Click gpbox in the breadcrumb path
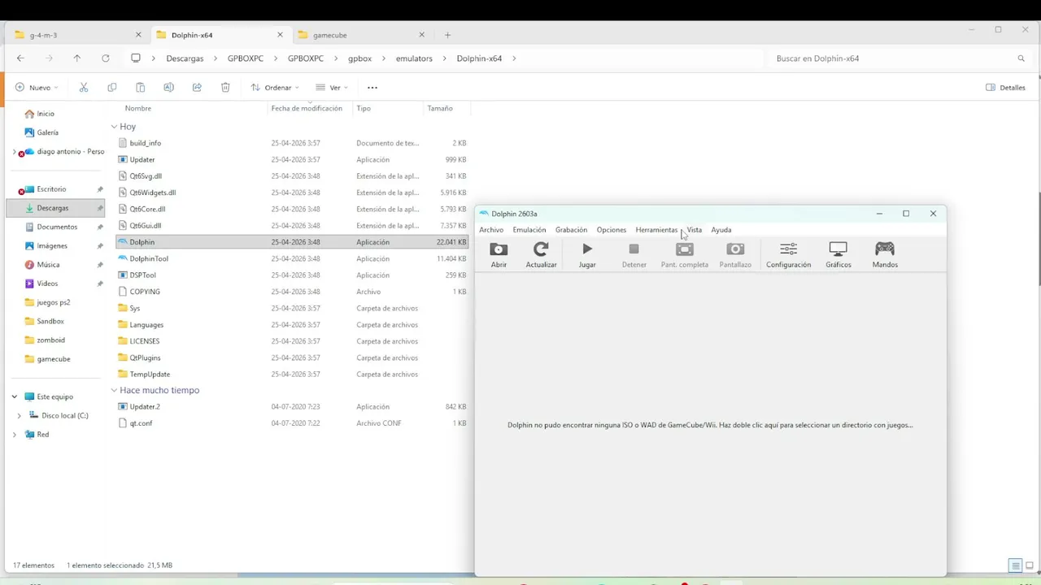 pyautogui.click(x=359, y=58)
